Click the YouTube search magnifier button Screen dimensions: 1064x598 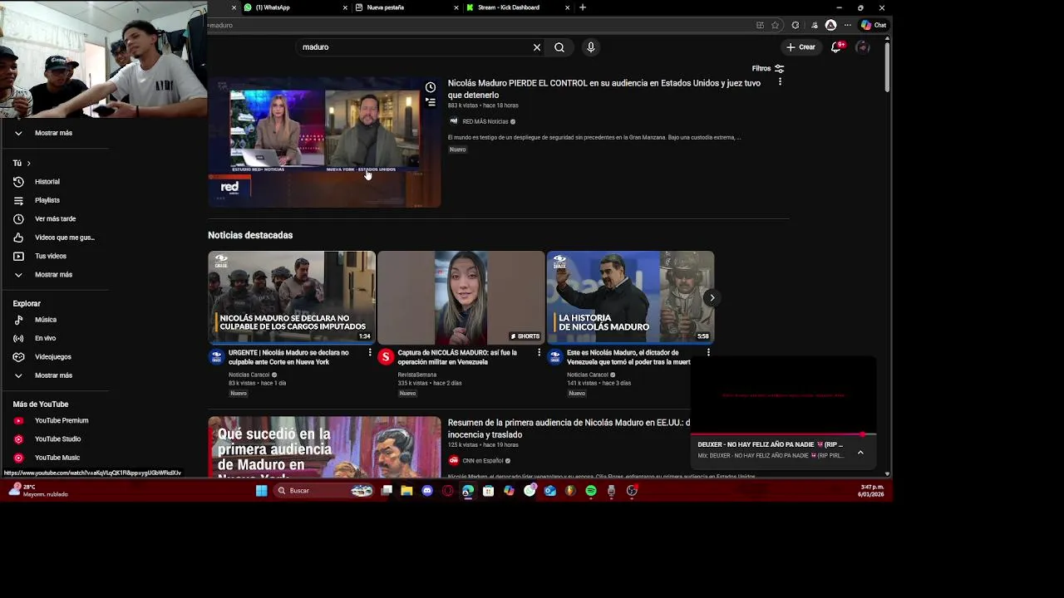tap(559, 47)
